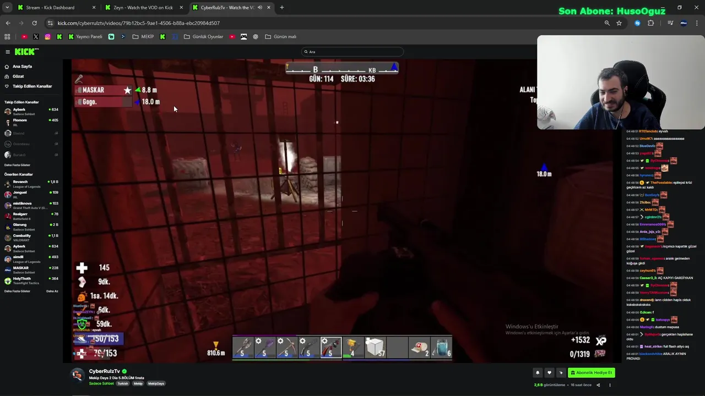Open the zoom magnifier icon in address bar

point(607,23)
